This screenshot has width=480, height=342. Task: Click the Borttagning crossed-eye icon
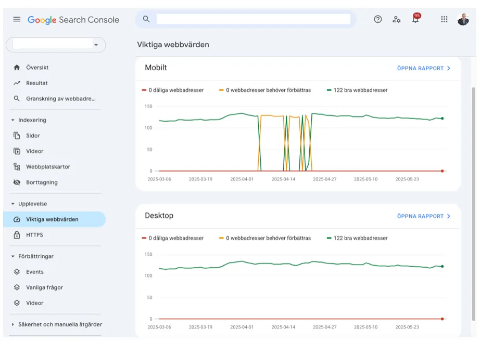(x=17, y=182)
